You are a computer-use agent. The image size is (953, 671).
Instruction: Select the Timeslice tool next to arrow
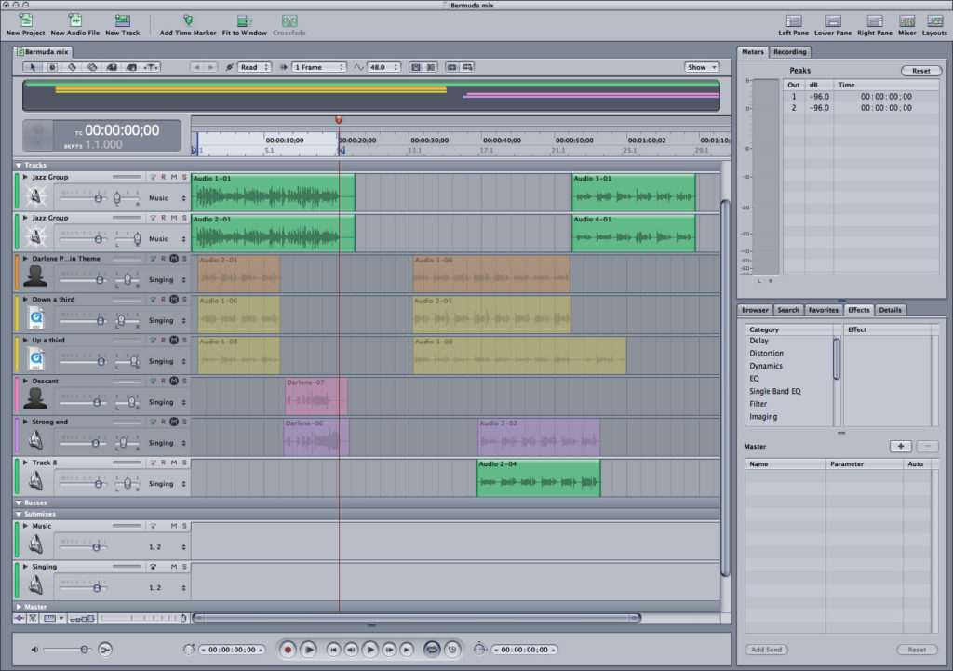[x=52, y=67]
